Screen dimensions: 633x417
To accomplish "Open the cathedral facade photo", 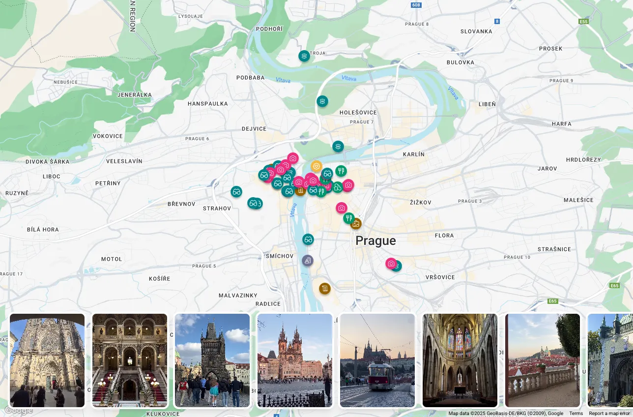I will click(x=47, y=360).
